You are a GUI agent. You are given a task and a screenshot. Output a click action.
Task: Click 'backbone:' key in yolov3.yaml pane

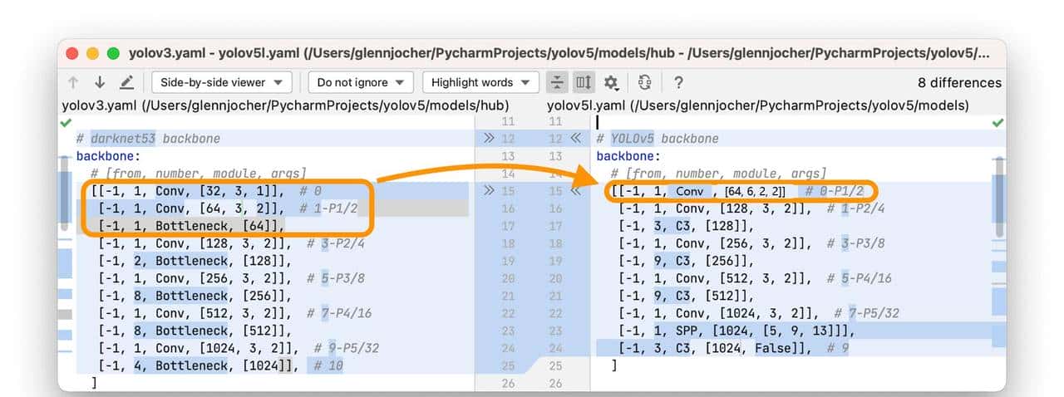pyautogui.click(x=106, y=156)
